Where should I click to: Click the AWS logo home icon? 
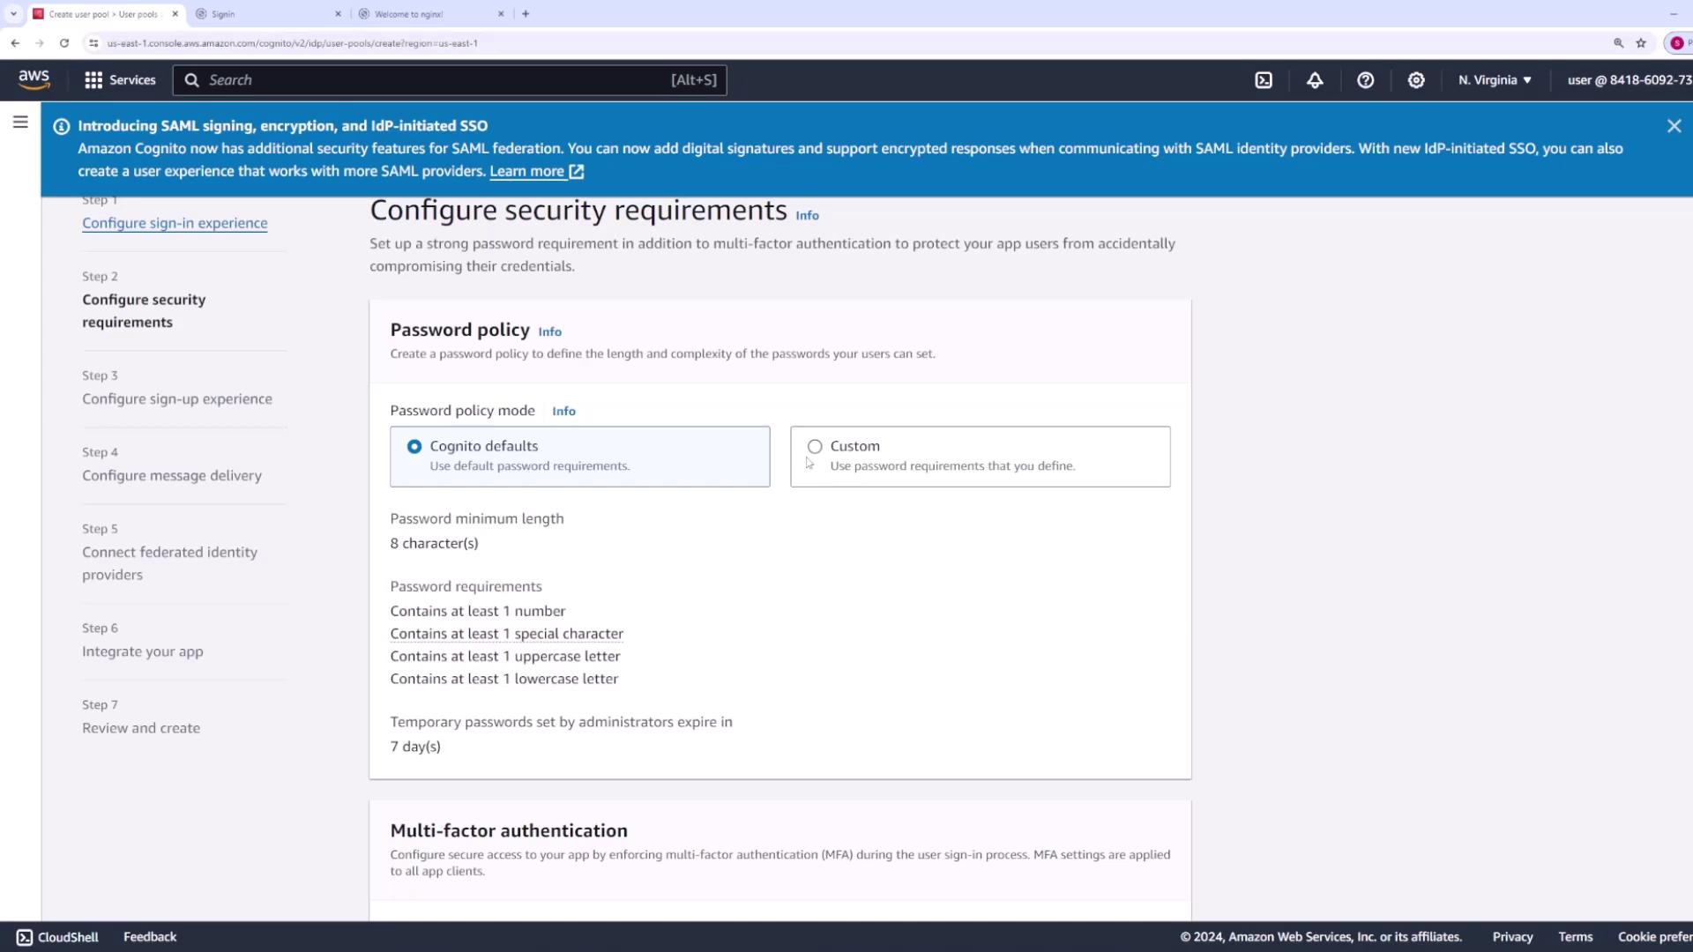pos(34,79)
